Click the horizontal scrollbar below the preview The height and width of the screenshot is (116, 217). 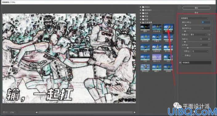[85, 112]
